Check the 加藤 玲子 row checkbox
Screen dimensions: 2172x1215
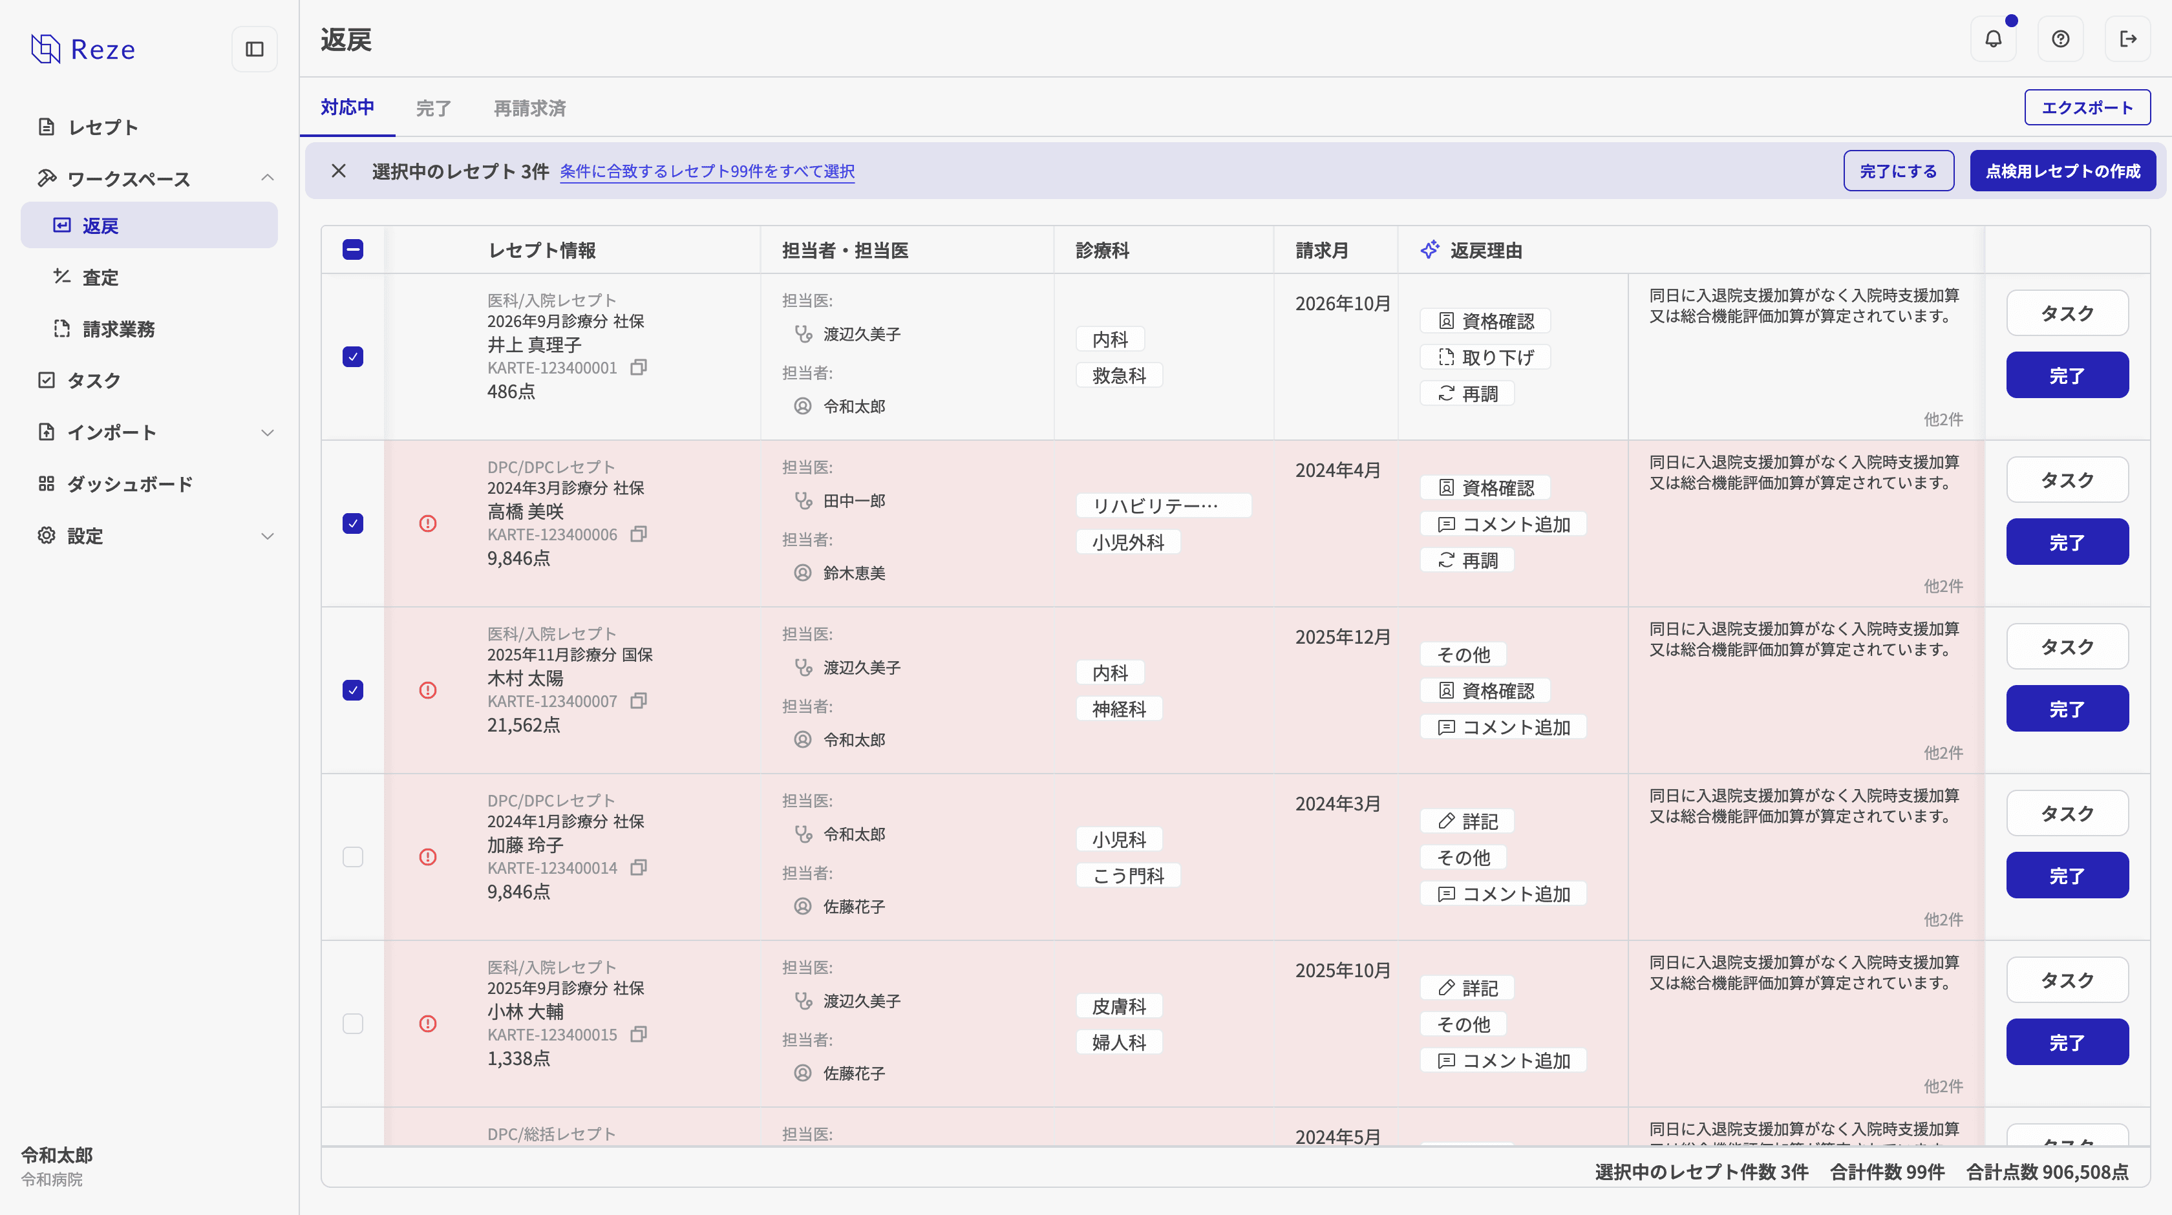[352, 857]
